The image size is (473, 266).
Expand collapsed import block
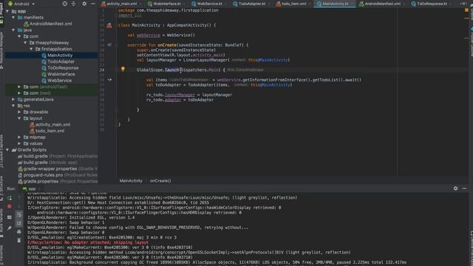pyautogui.click(x=130, y=16)
